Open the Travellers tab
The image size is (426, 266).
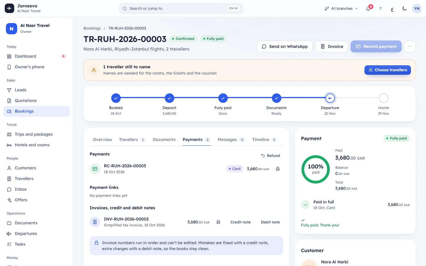coord(132,140)
